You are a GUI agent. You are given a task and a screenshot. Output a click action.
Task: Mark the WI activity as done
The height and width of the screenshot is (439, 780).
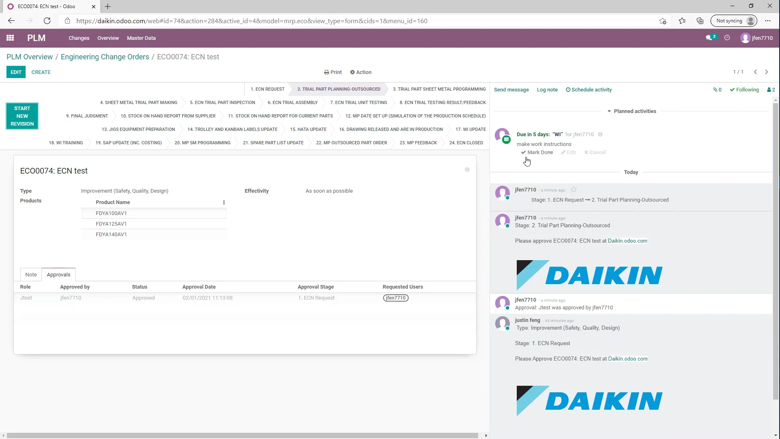coord(537,152)
